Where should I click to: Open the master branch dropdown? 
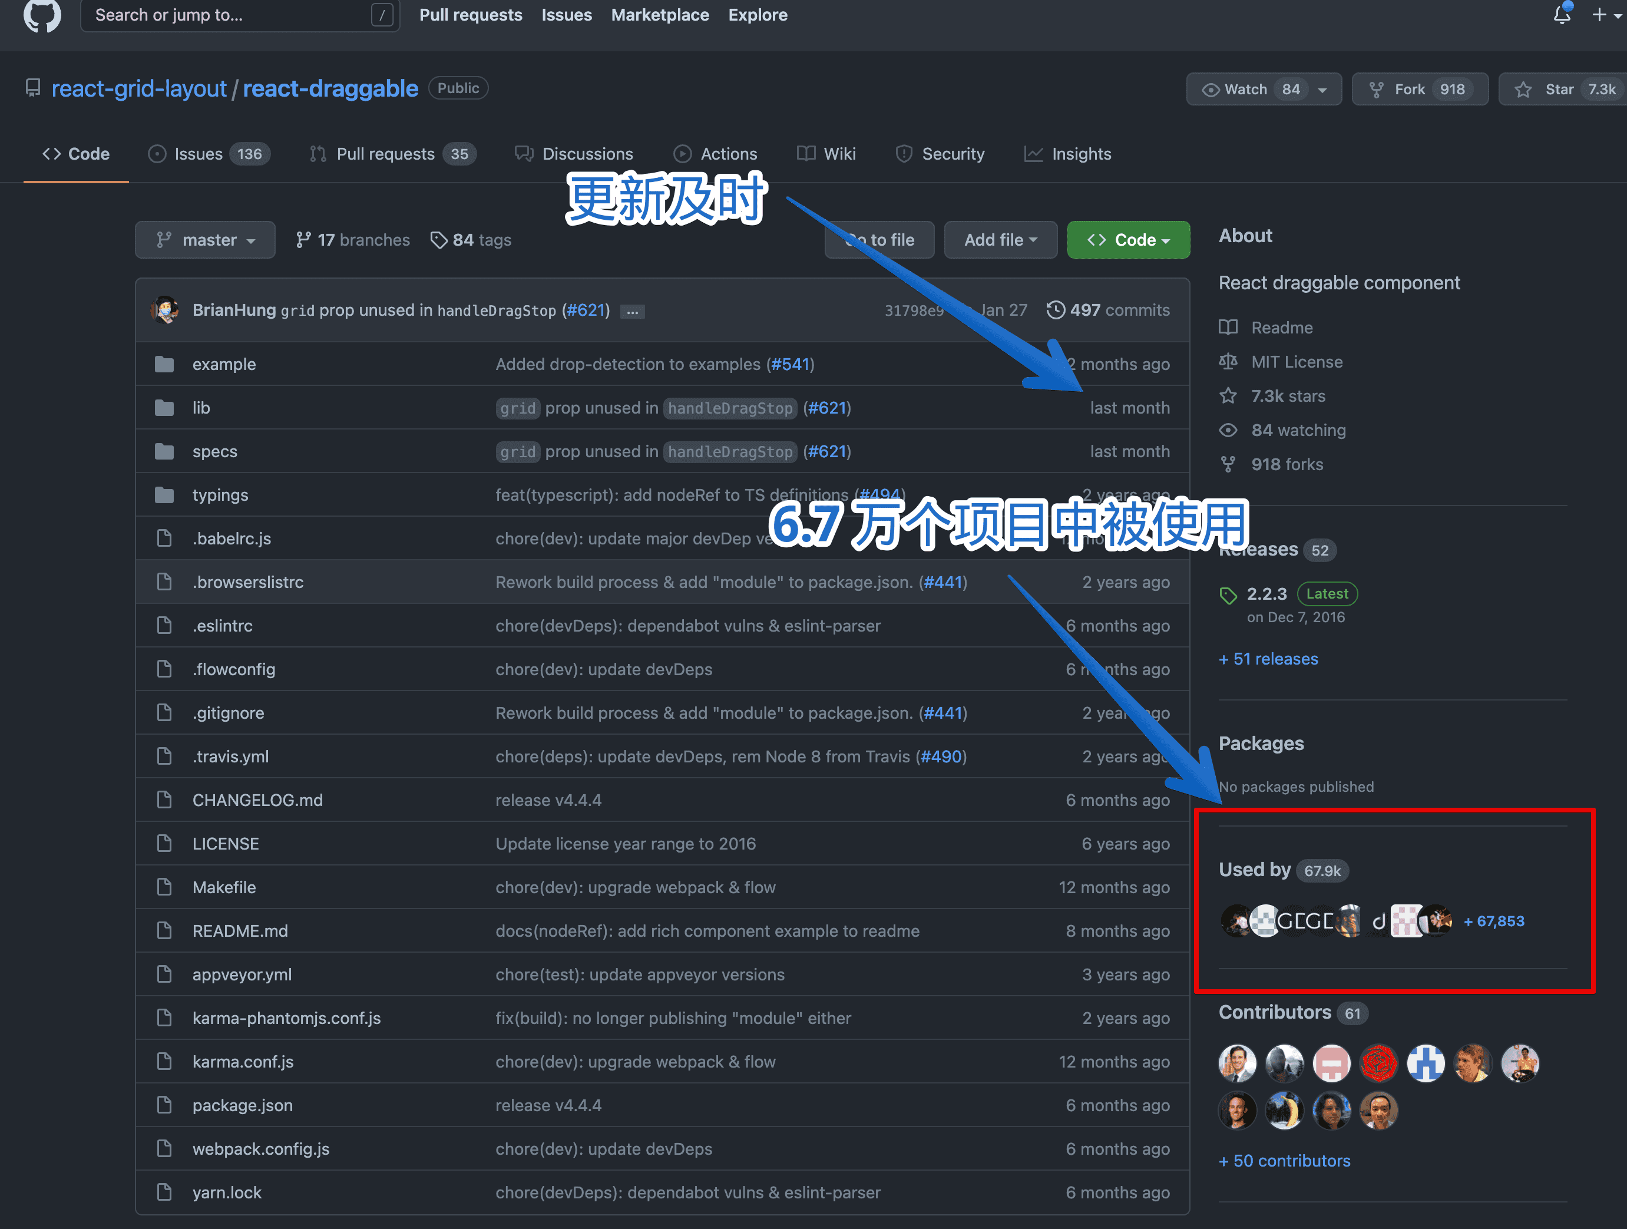pyautogui.click(x=205, y=240)
